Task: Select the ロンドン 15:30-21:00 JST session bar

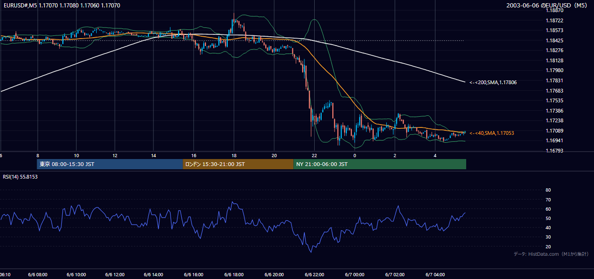Action: [x=238, y=164]
